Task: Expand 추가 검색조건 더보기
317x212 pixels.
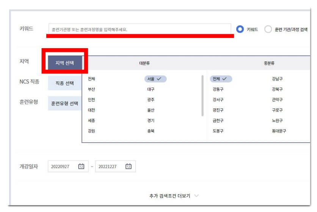Action: pyautogui.click(x=174, y=196)
